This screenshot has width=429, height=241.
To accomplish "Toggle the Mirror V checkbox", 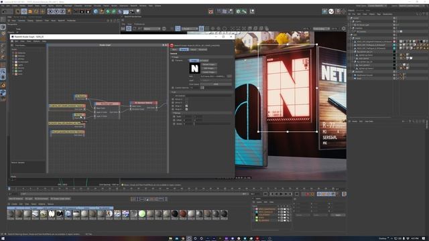I will click(186, 102).
